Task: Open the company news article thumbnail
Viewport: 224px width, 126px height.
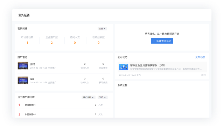Action: (x=124, y=67)
